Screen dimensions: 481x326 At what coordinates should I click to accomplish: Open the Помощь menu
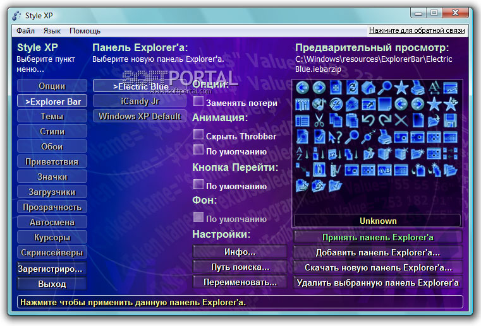click(x=85, y=31)
